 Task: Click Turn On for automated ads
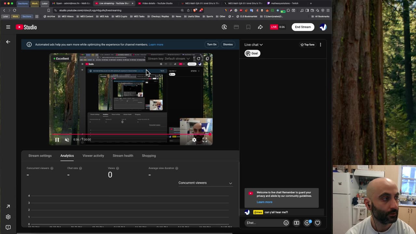(x=212, y=45)
